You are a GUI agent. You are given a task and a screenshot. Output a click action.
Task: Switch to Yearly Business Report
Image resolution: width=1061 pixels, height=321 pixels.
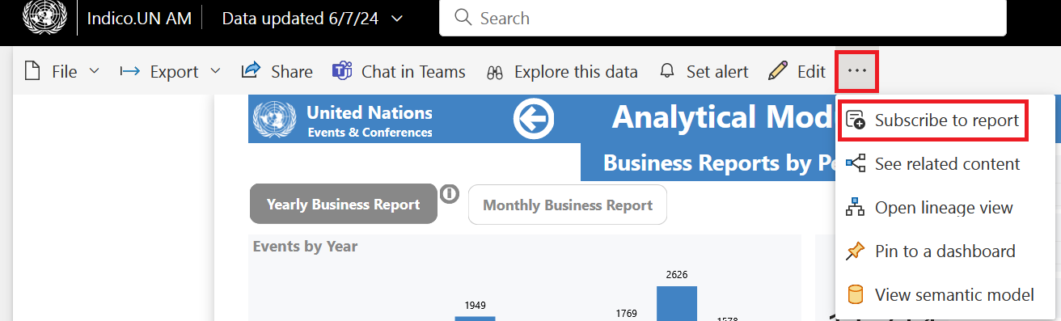click(x=344, y=204)
